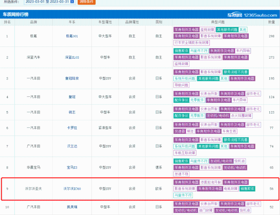Select the 德系 country cell

[x=159, y=167]
